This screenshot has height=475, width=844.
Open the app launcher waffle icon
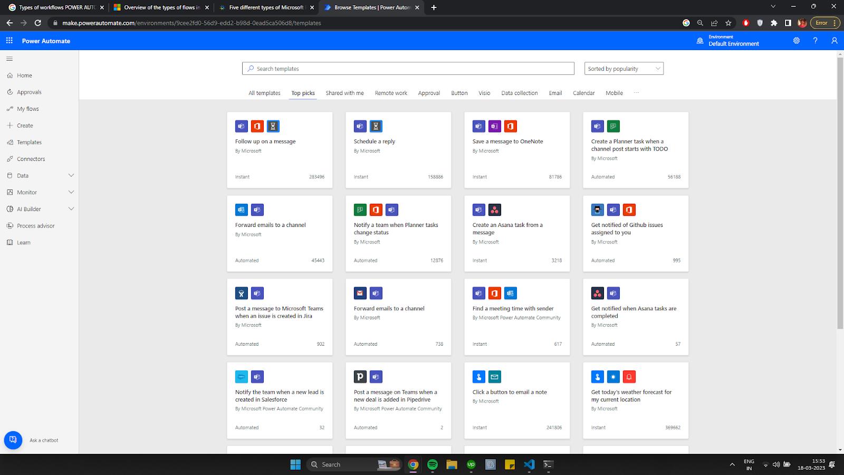point(9,41)
